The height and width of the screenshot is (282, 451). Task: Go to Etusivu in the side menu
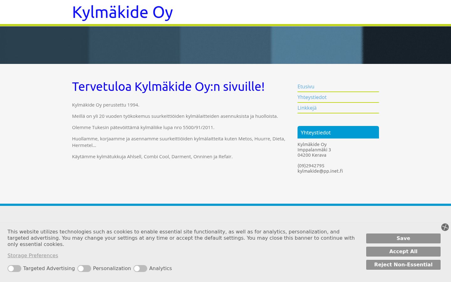pyautogui.click(x=306, y=86)
